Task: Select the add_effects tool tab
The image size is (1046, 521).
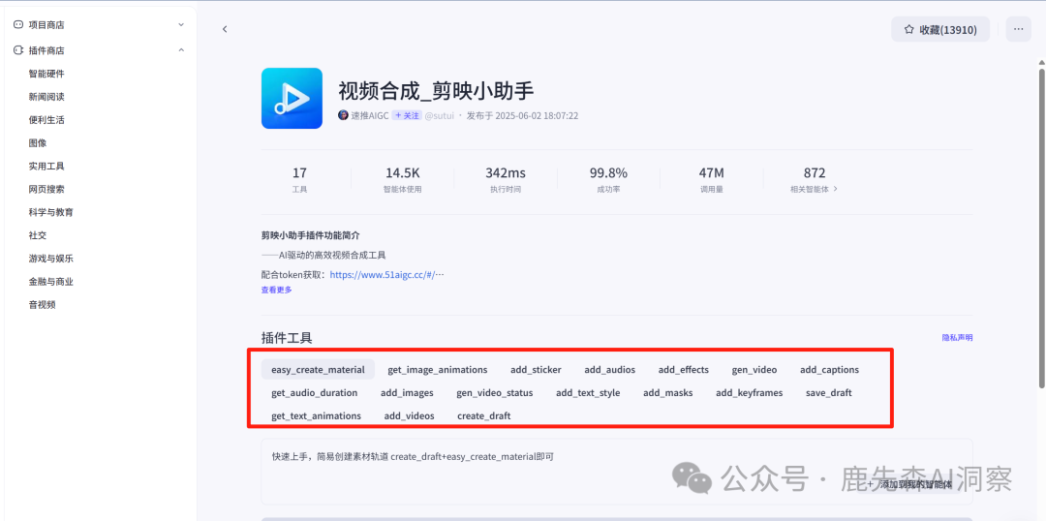Action: 684,370
